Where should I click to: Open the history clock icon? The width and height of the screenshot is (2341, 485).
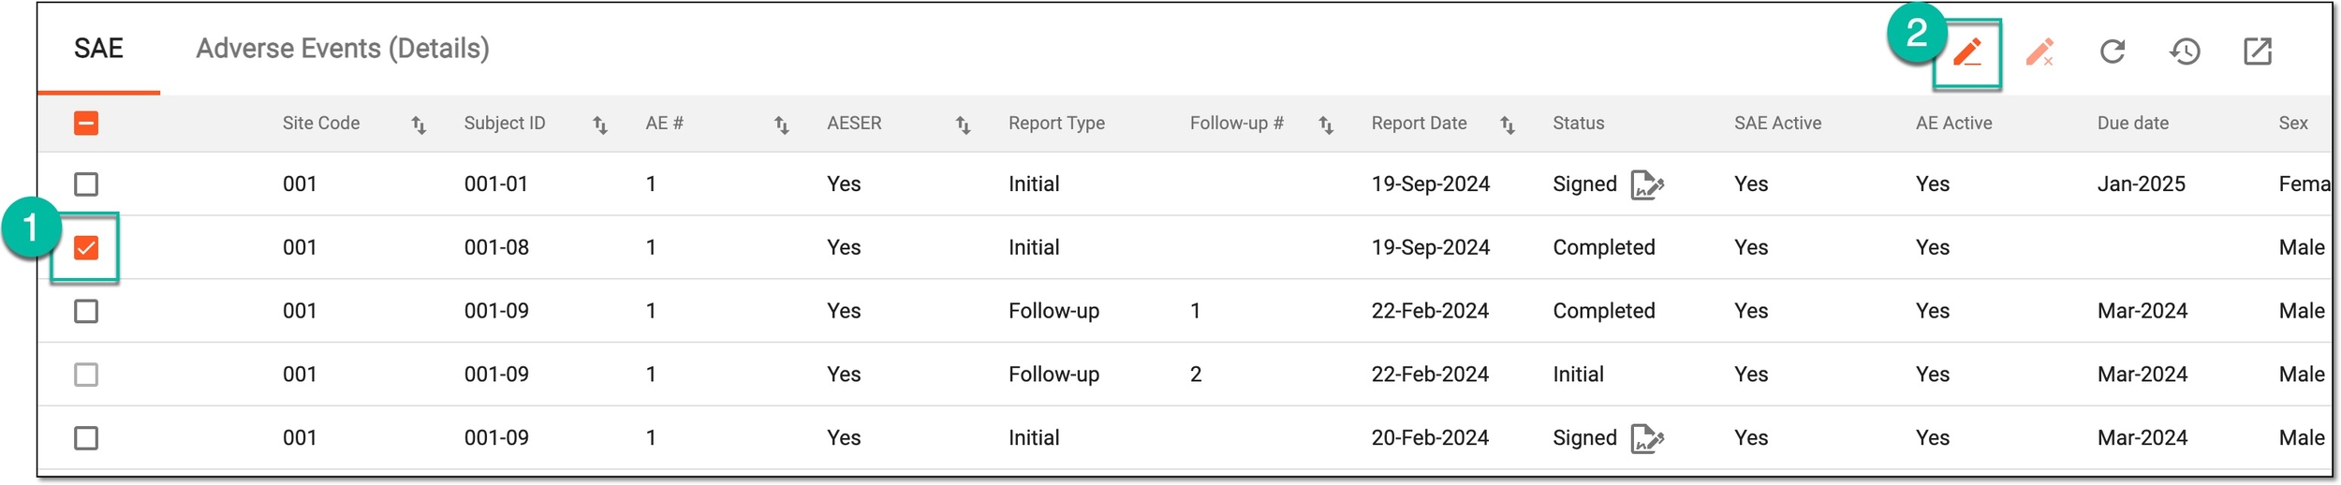(x=2185, y=51)
